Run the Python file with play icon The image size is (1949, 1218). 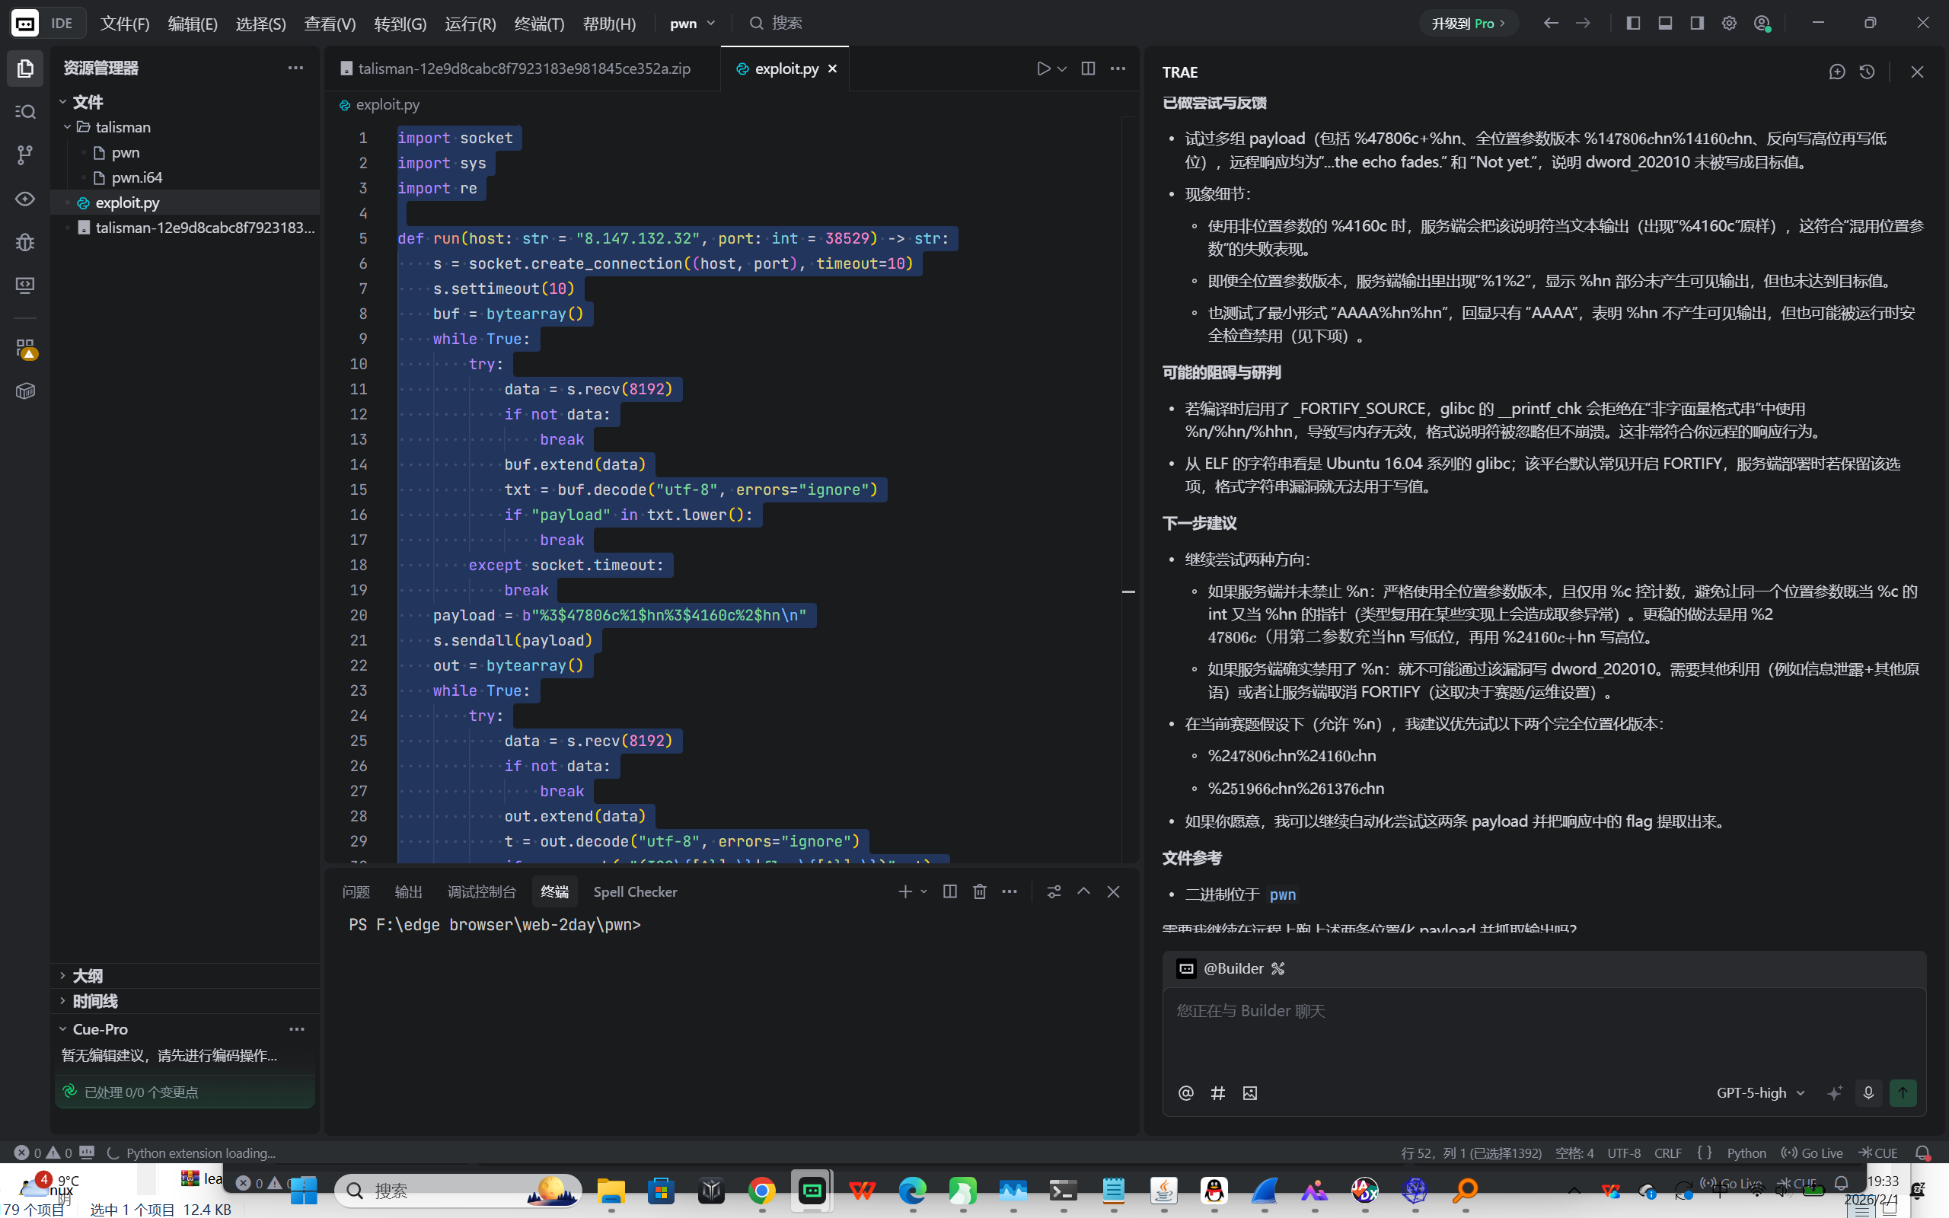1043,69
